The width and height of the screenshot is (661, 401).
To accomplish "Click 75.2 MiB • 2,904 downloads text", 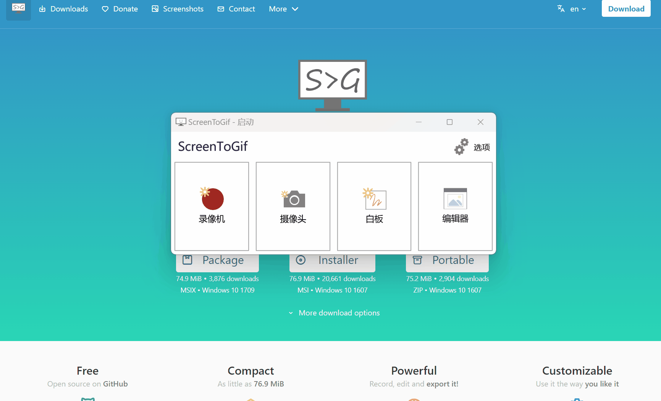I will coord(447,279).
